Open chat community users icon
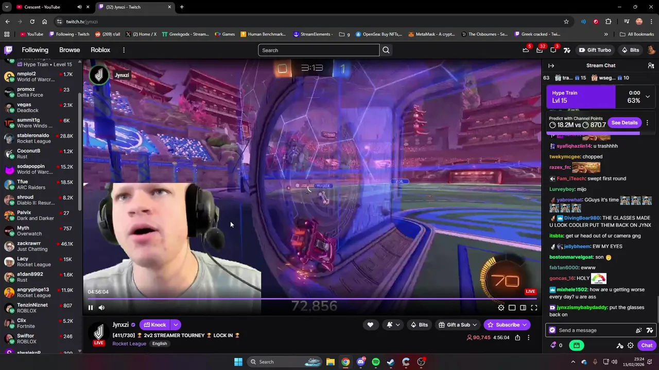The height and width of the screenshot is (370, 659). [x=651, y=65]
